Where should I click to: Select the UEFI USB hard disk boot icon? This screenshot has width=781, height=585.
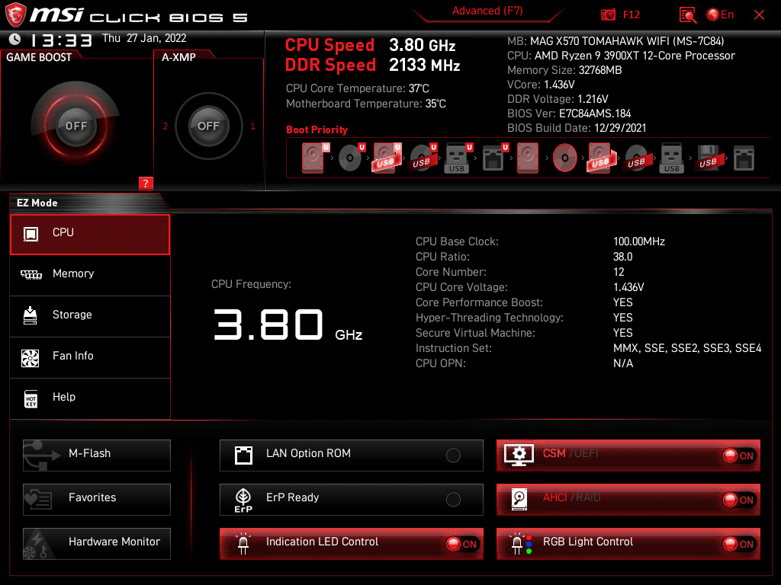point(387,158)
